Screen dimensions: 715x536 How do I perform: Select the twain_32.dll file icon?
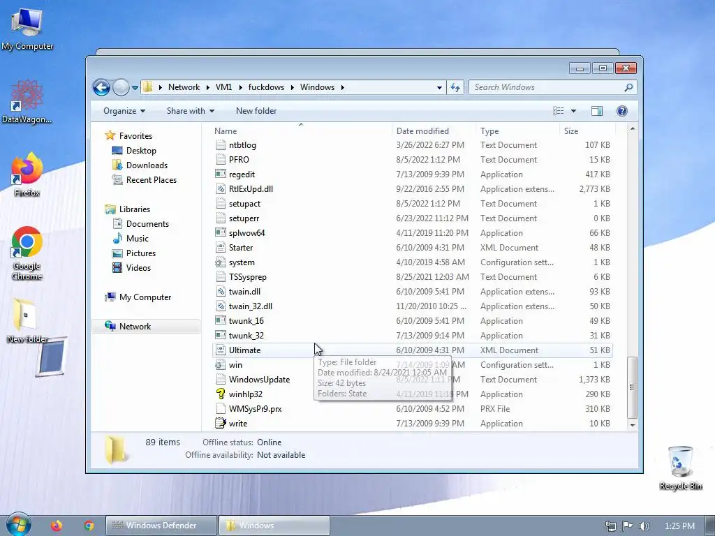221,306
